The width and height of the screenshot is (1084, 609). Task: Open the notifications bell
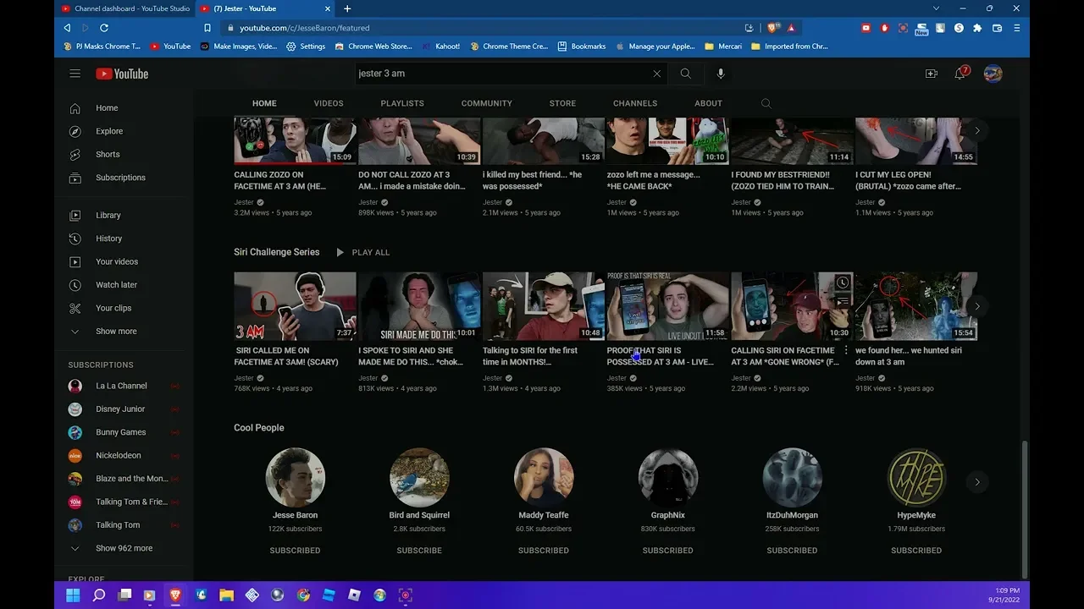click(960, 74)
